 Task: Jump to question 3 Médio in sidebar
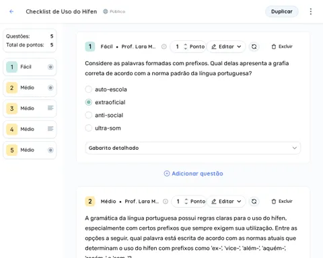(x=30, y=108)
